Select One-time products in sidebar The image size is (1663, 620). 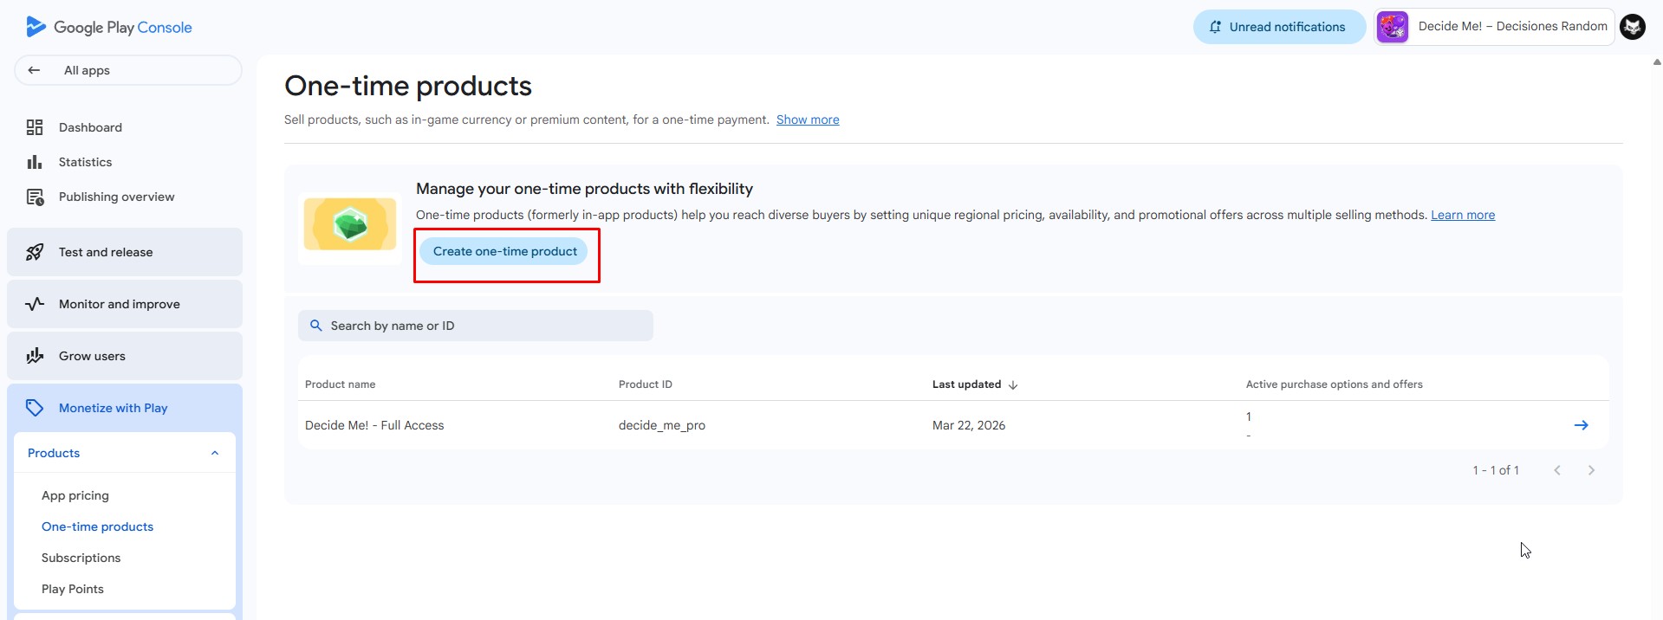coord(97,526)
